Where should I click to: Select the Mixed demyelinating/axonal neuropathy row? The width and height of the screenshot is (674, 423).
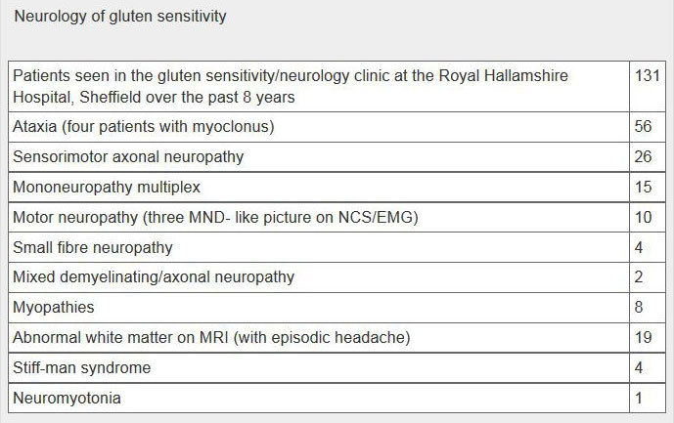click(337, 277)
